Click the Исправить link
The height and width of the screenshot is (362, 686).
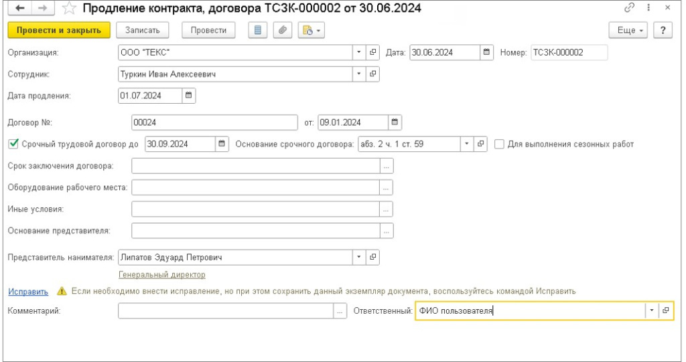[x=28, y=291]
